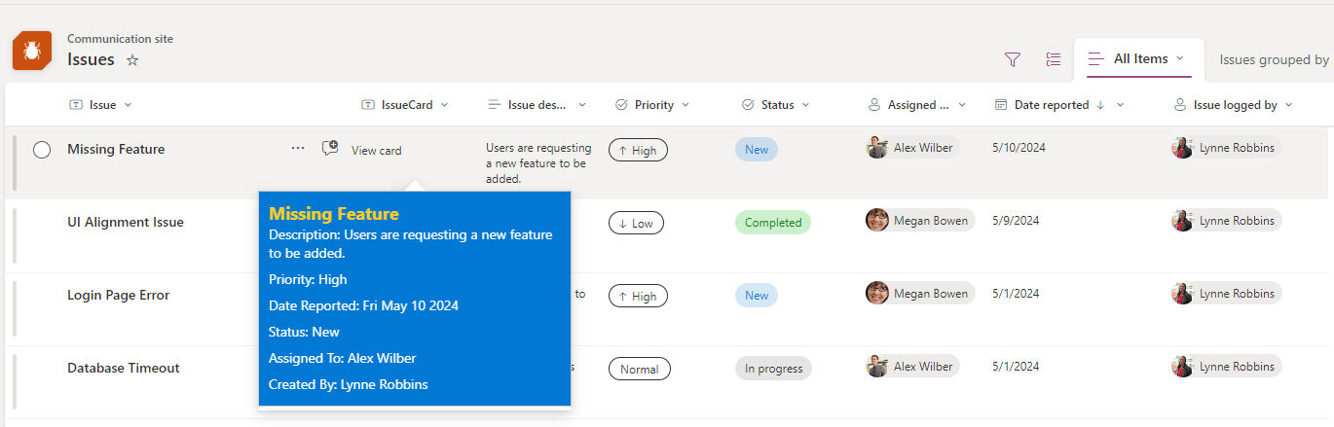
Task: Expand the Issue column header menu
Action: [129, 105]
